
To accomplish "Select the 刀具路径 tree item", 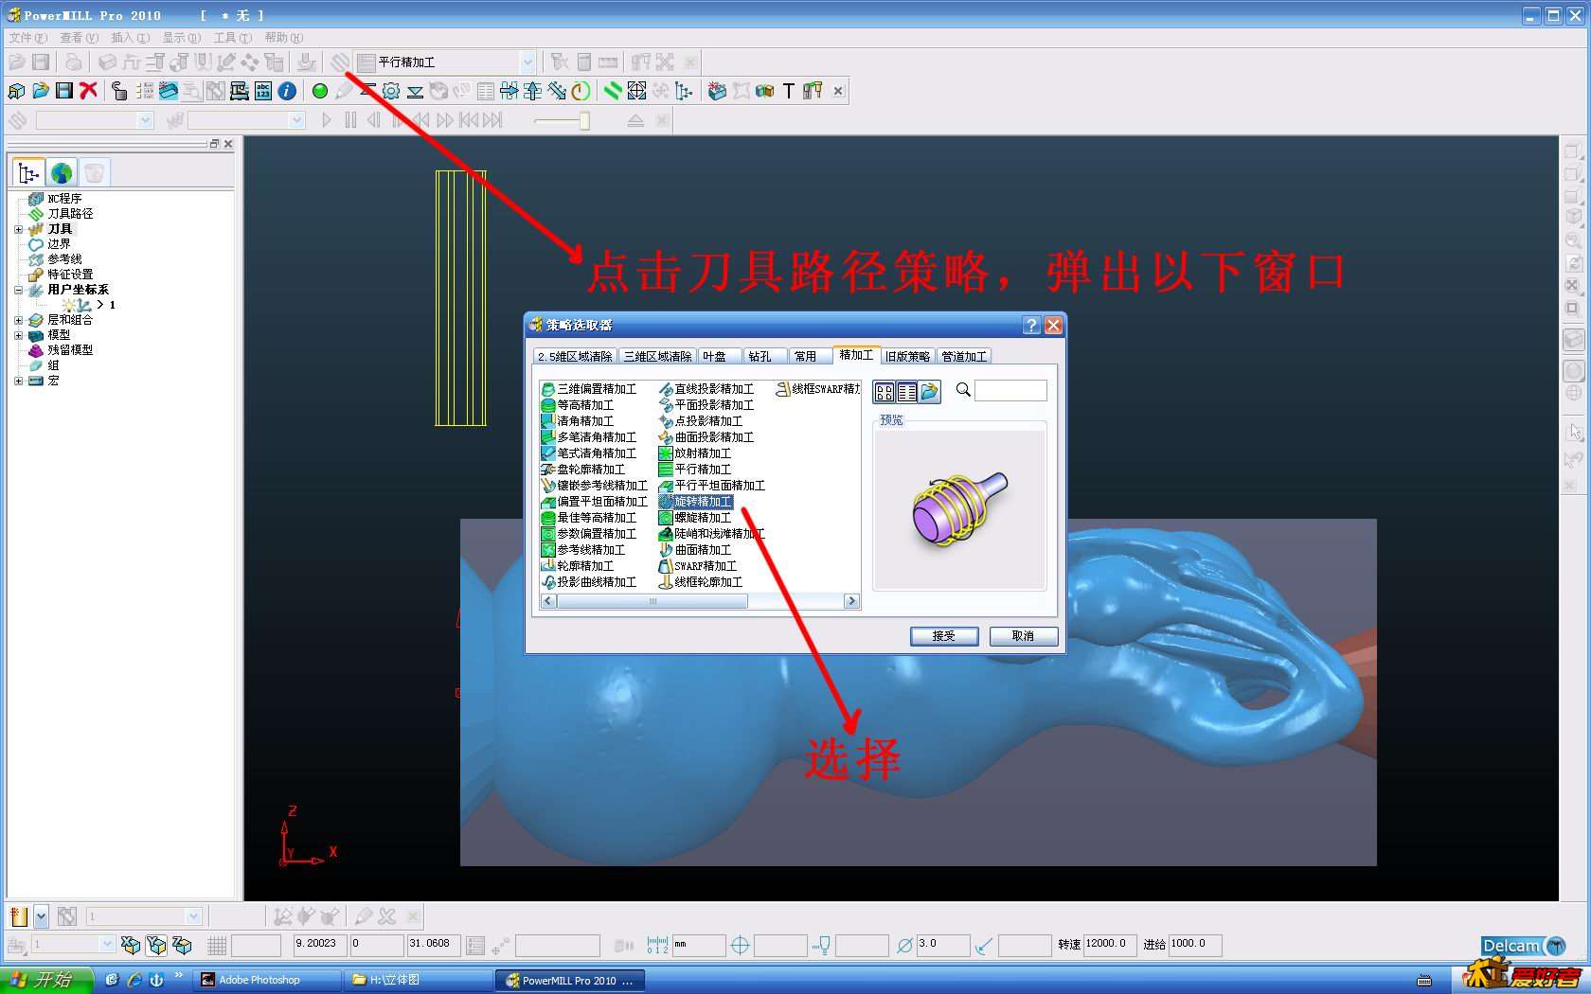I will pos(70,214).
